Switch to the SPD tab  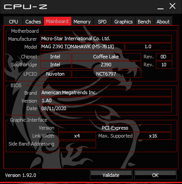102,22
